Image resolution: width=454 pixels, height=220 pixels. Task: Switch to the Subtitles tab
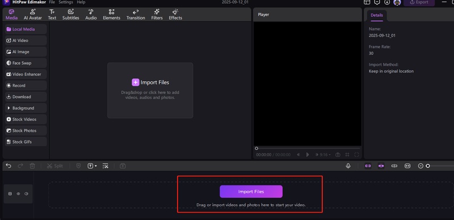pos(70,15)
